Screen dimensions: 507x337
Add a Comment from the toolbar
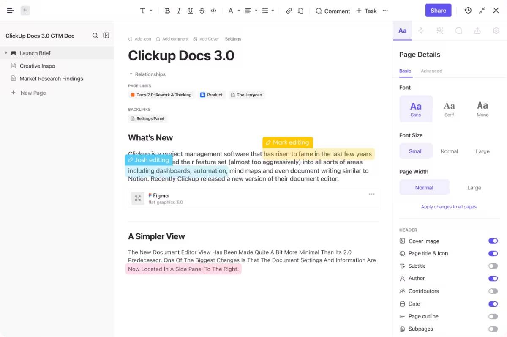(x=333, y=11)
